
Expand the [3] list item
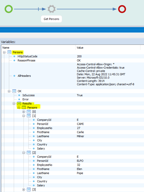[23, 189]
